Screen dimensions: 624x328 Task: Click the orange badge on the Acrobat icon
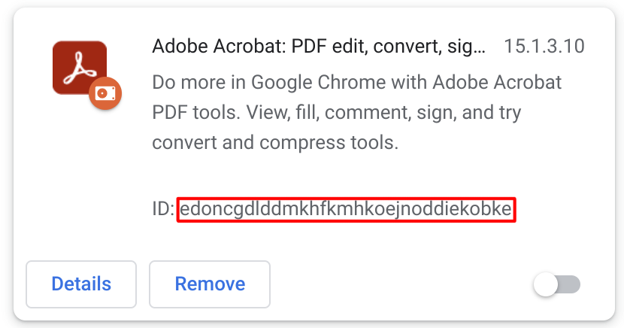click(x=105, y=94)
